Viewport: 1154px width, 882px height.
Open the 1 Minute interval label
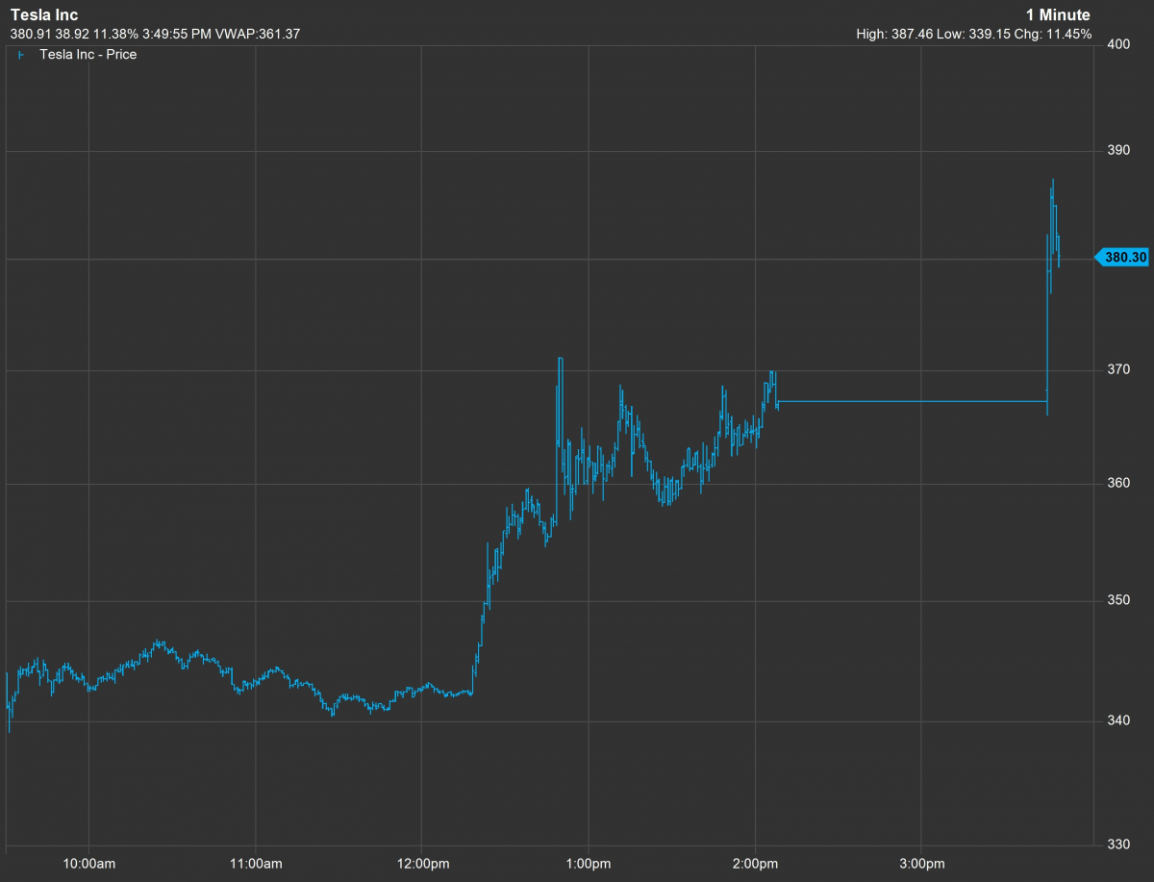(x=1058, y=15)
